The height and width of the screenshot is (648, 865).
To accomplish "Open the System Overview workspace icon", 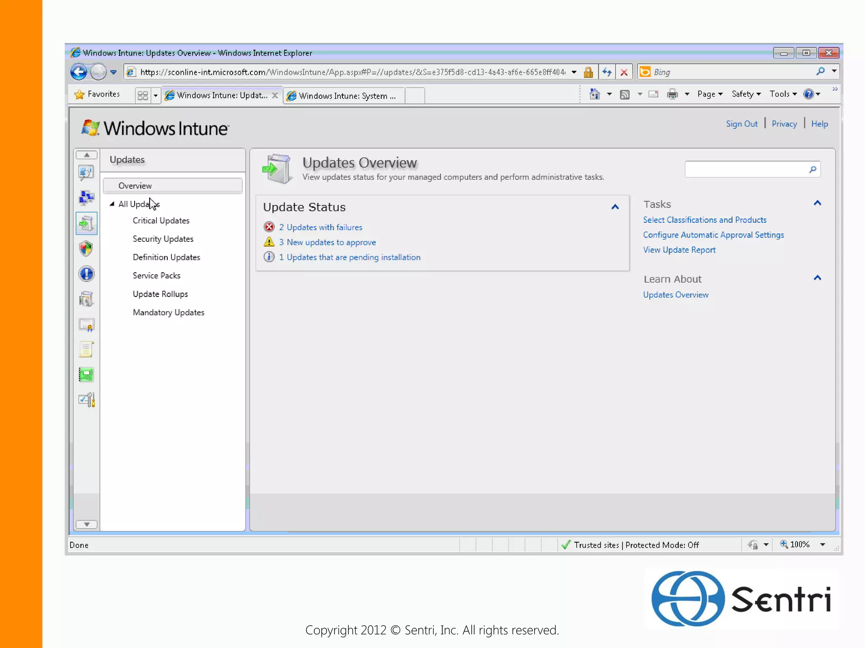I will click(86, 173).
